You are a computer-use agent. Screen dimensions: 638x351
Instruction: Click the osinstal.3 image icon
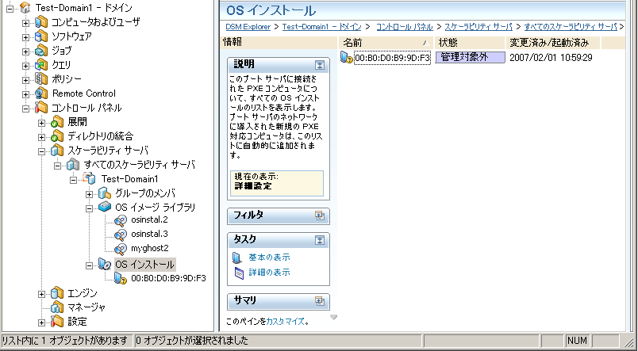click(x=121, y=235)
